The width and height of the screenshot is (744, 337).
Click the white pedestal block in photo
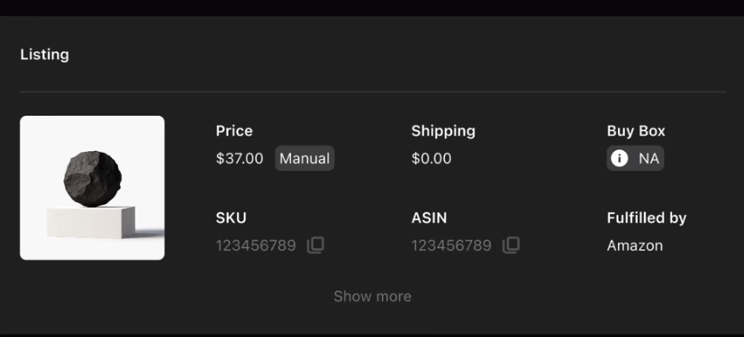pyautogui.click(x=91, y=221)
